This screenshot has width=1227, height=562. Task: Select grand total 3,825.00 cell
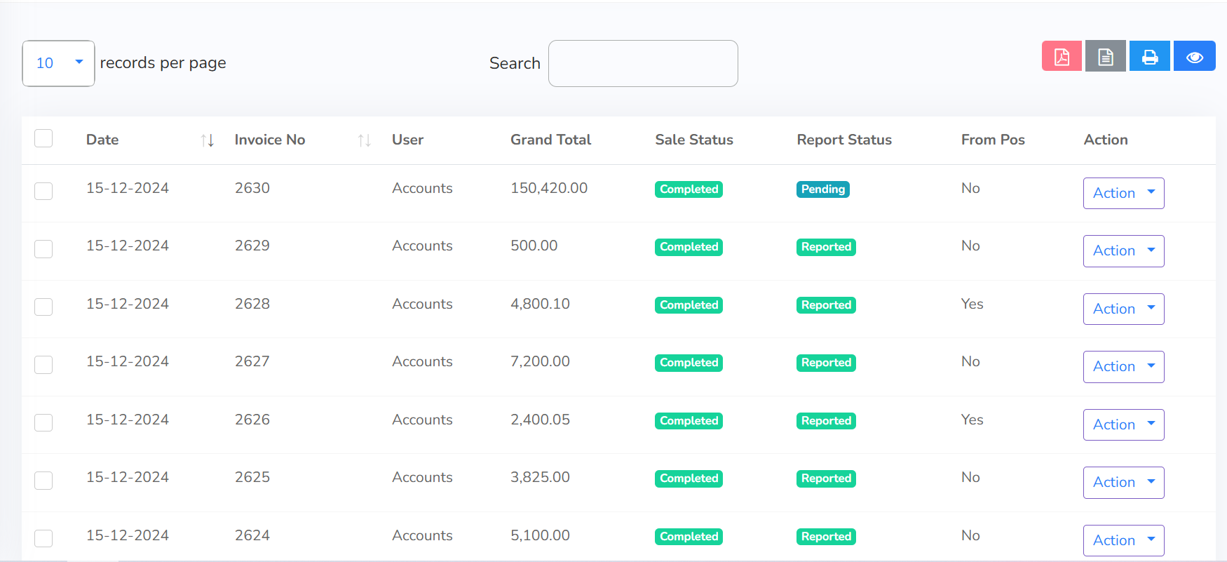pyautogui.click(x=540, y=477)
